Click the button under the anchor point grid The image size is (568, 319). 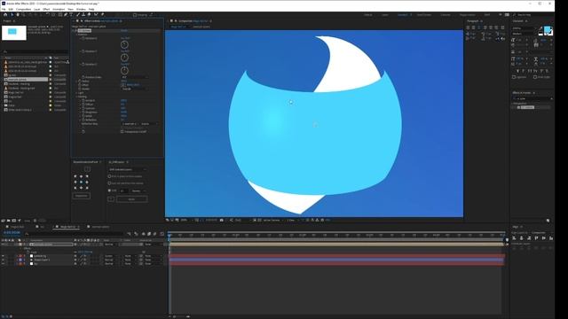(x=82, y=196)
